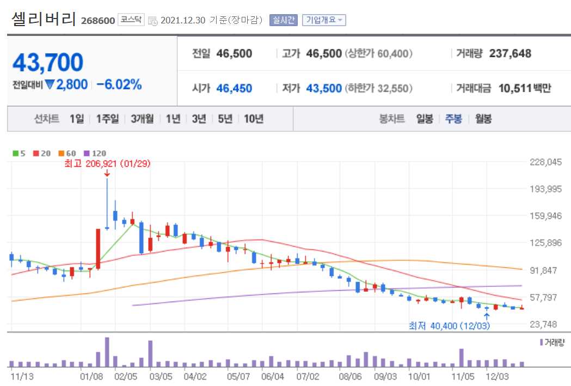Click the 02/05 x-axis date label
Screen dimensions: 571x386
tap(126, 376)
